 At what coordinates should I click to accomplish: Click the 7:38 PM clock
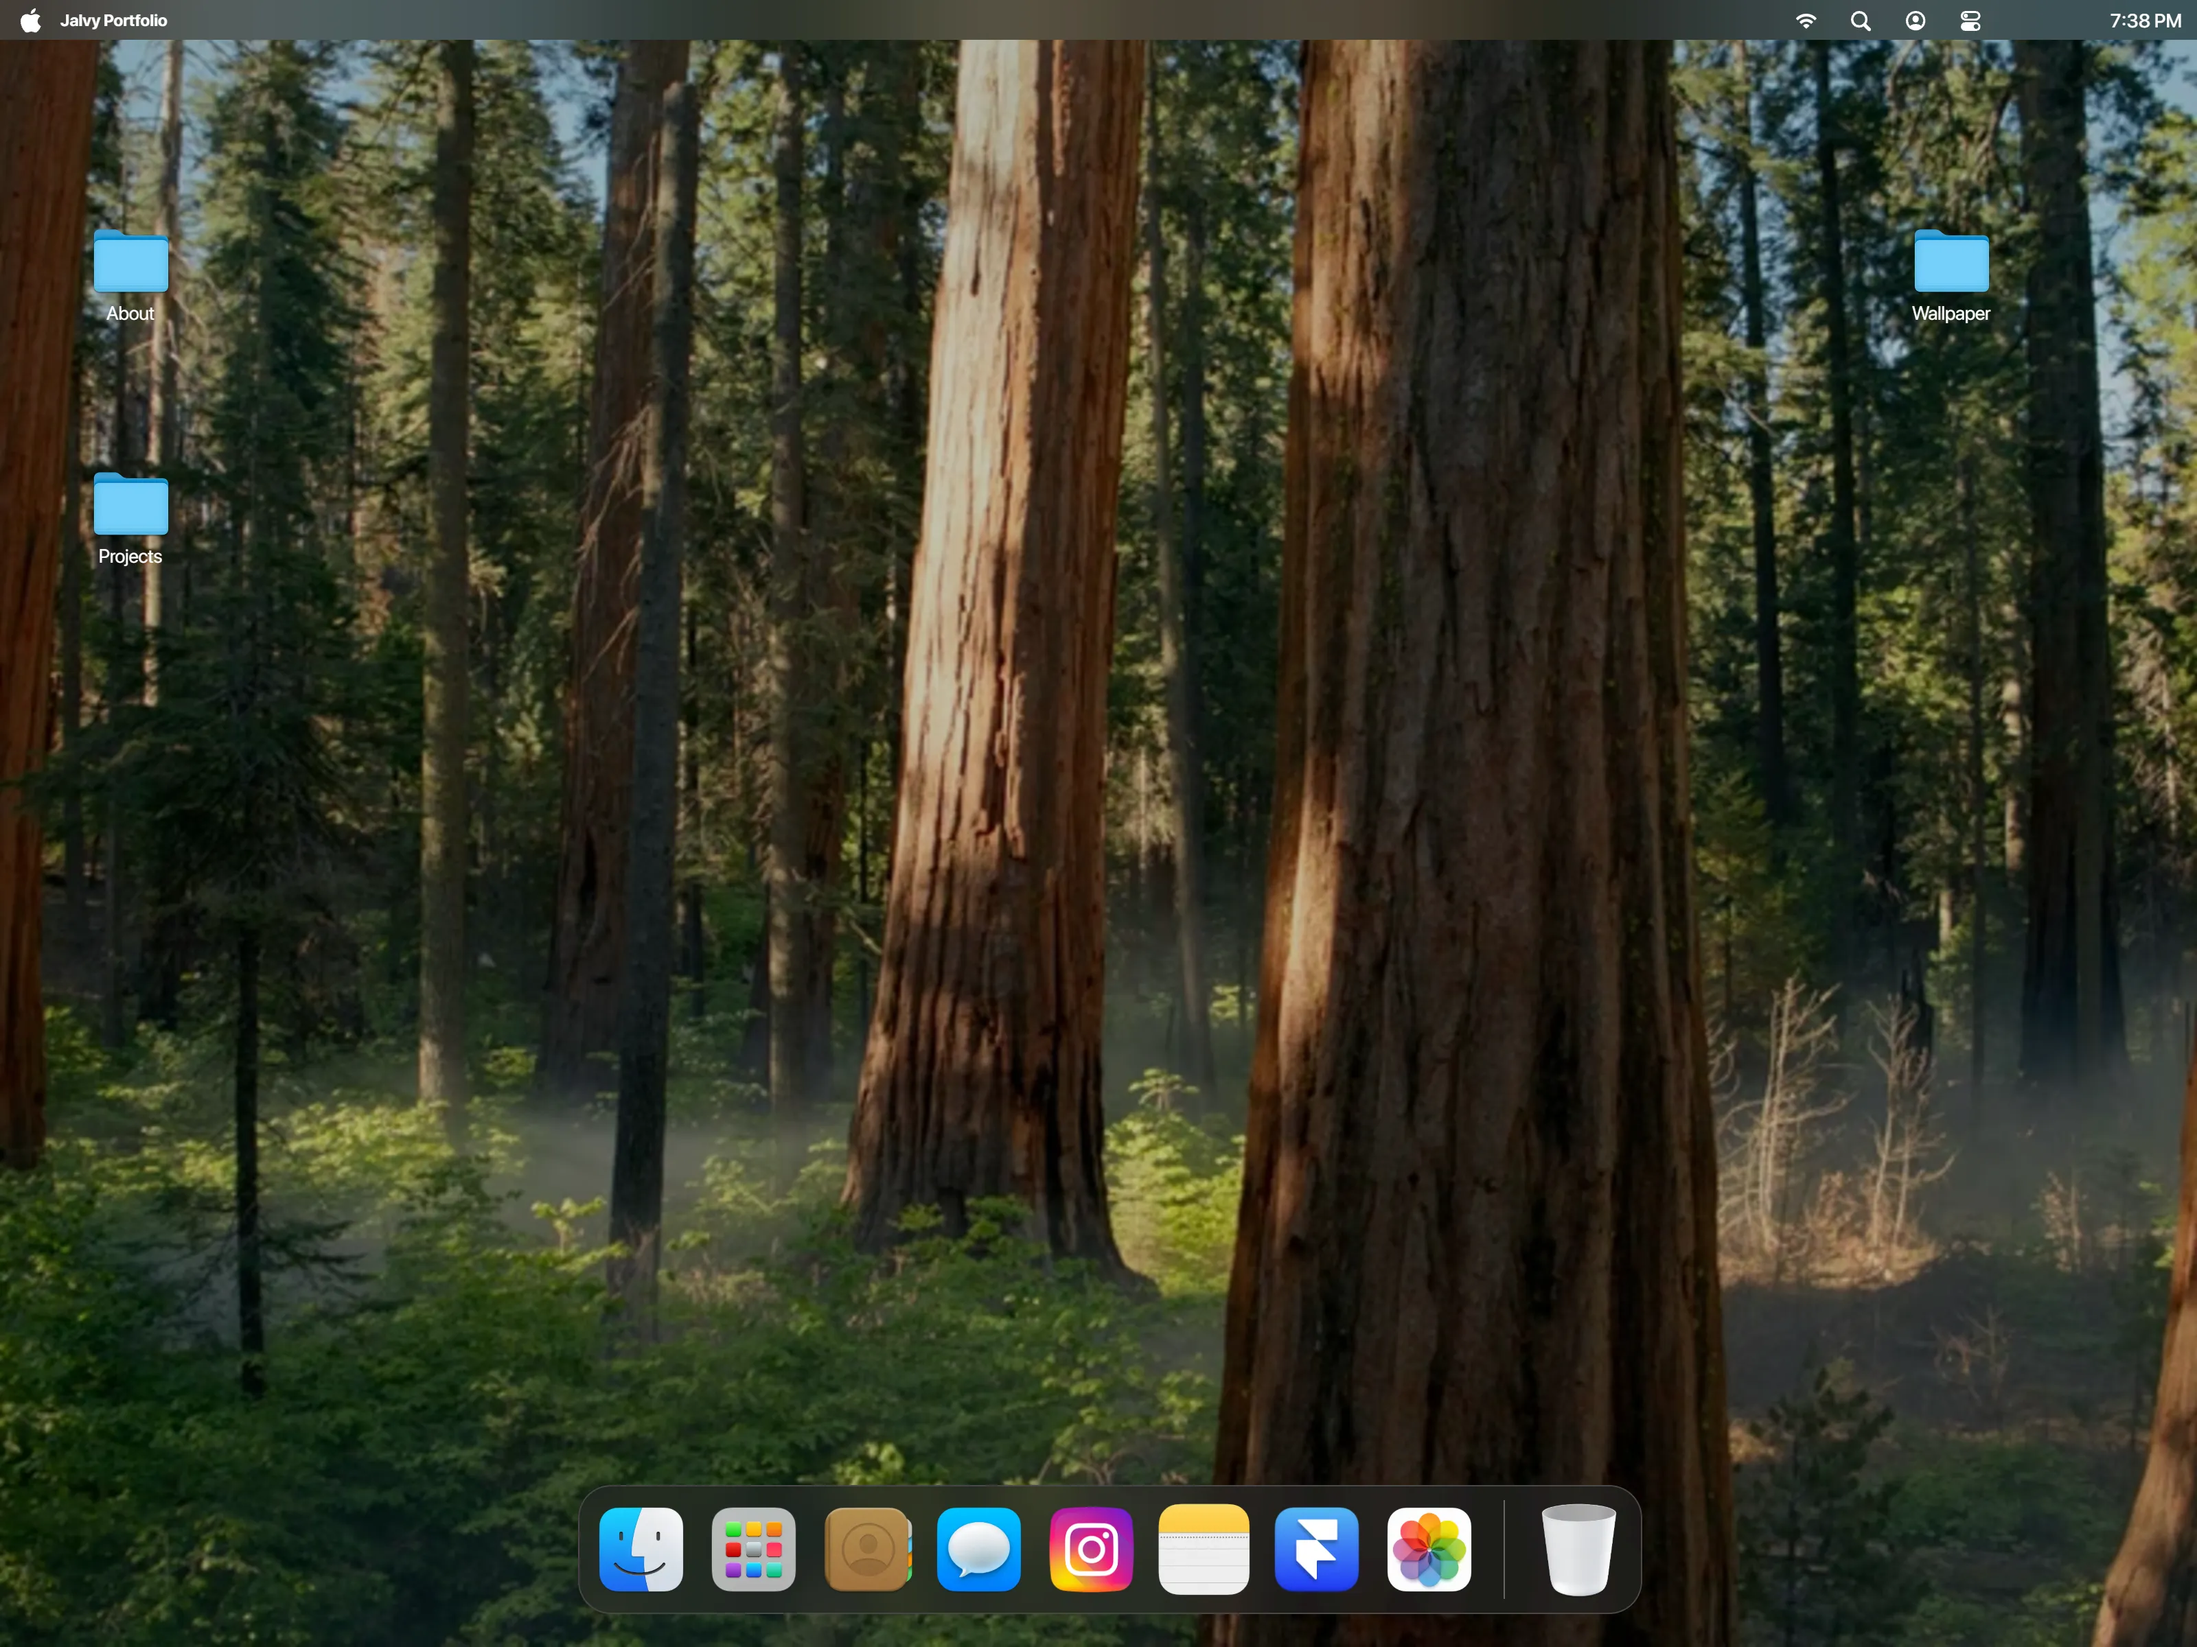click(2144, 20)
